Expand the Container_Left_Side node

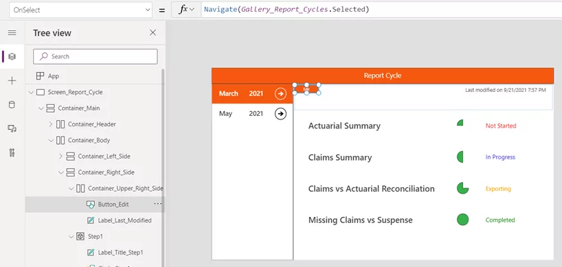click(60, 156)
